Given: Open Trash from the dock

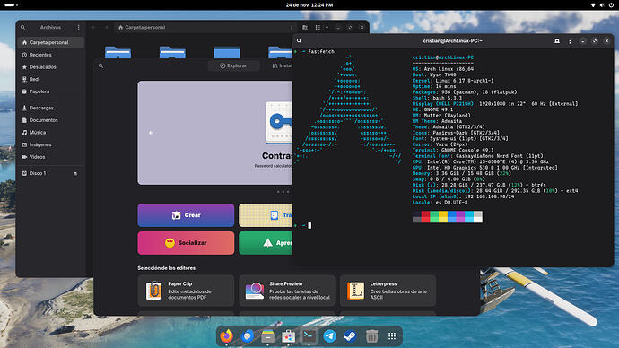Looking at the screenshot, I should pos(371,335).
